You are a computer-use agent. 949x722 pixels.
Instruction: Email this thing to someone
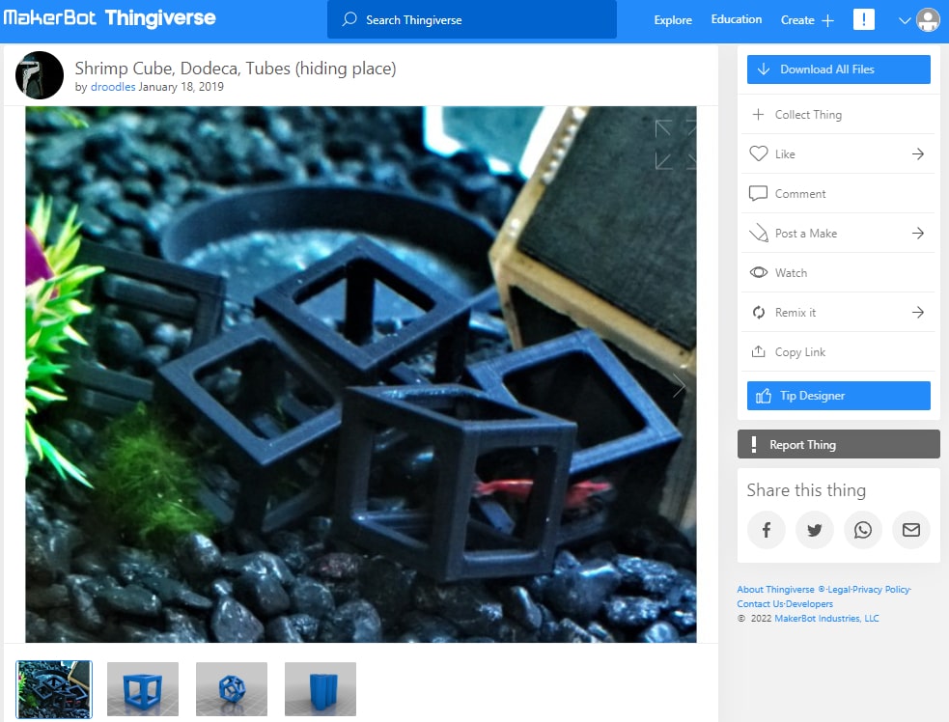click(910, 530)
